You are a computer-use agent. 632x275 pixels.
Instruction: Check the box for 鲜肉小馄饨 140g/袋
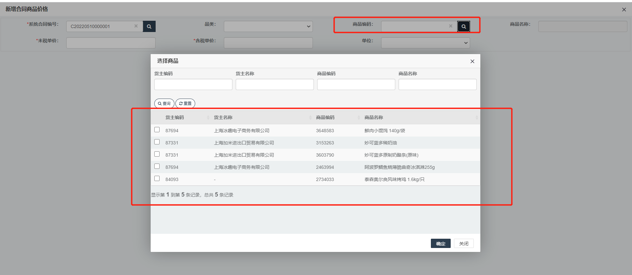pyautogui.click(x=157, y=130)
